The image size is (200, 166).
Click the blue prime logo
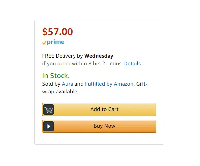56,42
